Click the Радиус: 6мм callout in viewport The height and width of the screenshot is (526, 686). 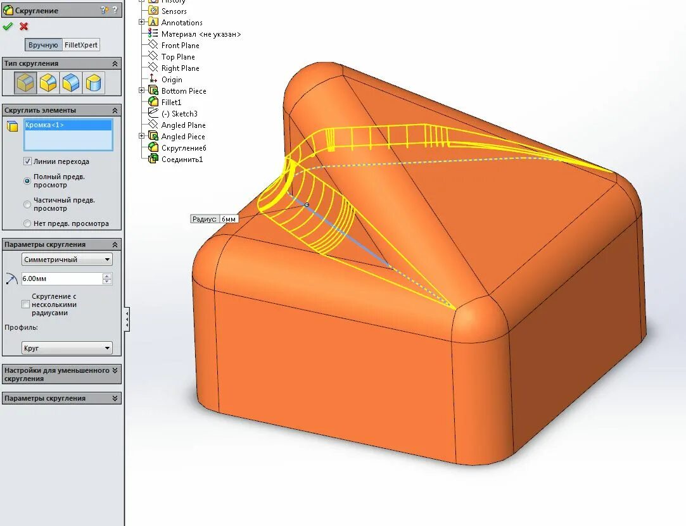(x=214, y=219)
